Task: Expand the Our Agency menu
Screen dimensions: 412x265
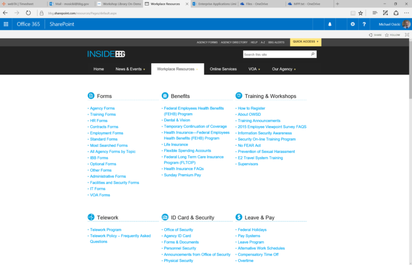Action: pyautogui.click(x=283, y=69)
